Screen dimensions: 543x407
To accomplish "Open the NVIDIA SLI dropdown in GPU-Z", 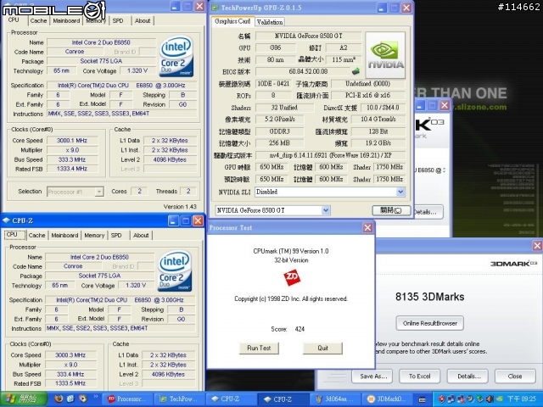I will (400, 192).
